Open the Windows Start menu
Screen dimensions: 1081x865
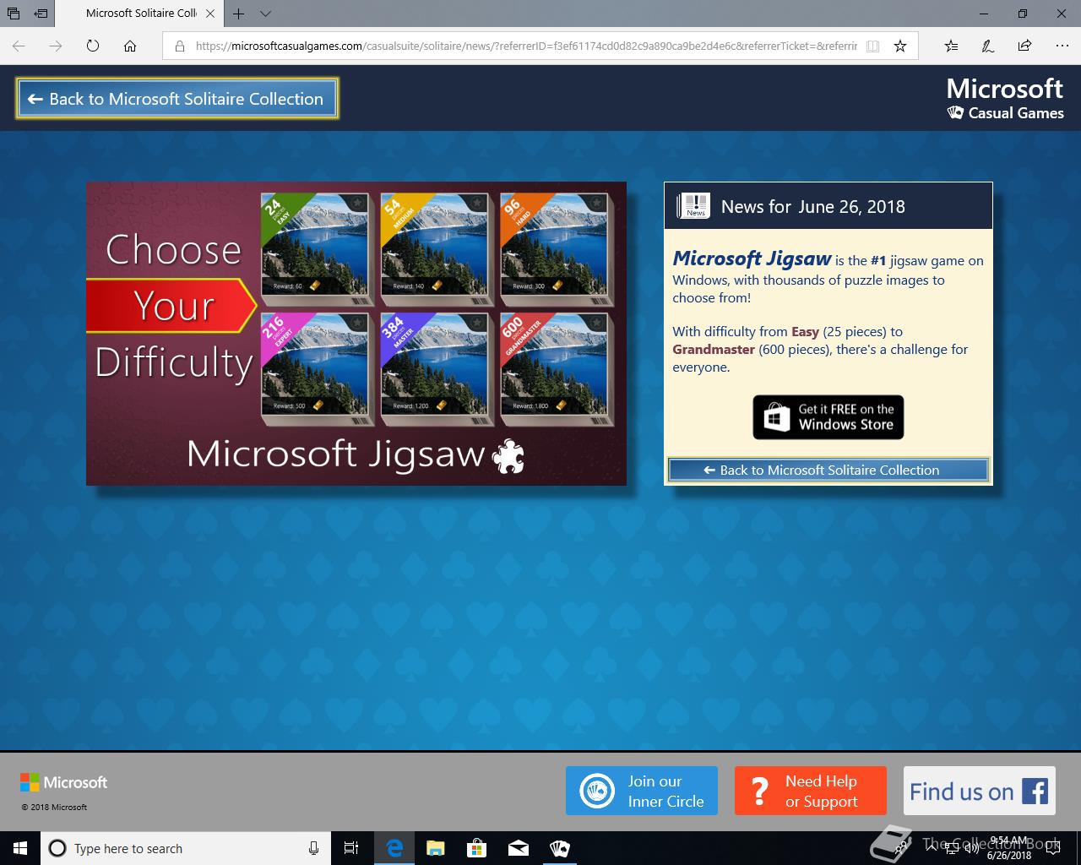tap(20, 848)
